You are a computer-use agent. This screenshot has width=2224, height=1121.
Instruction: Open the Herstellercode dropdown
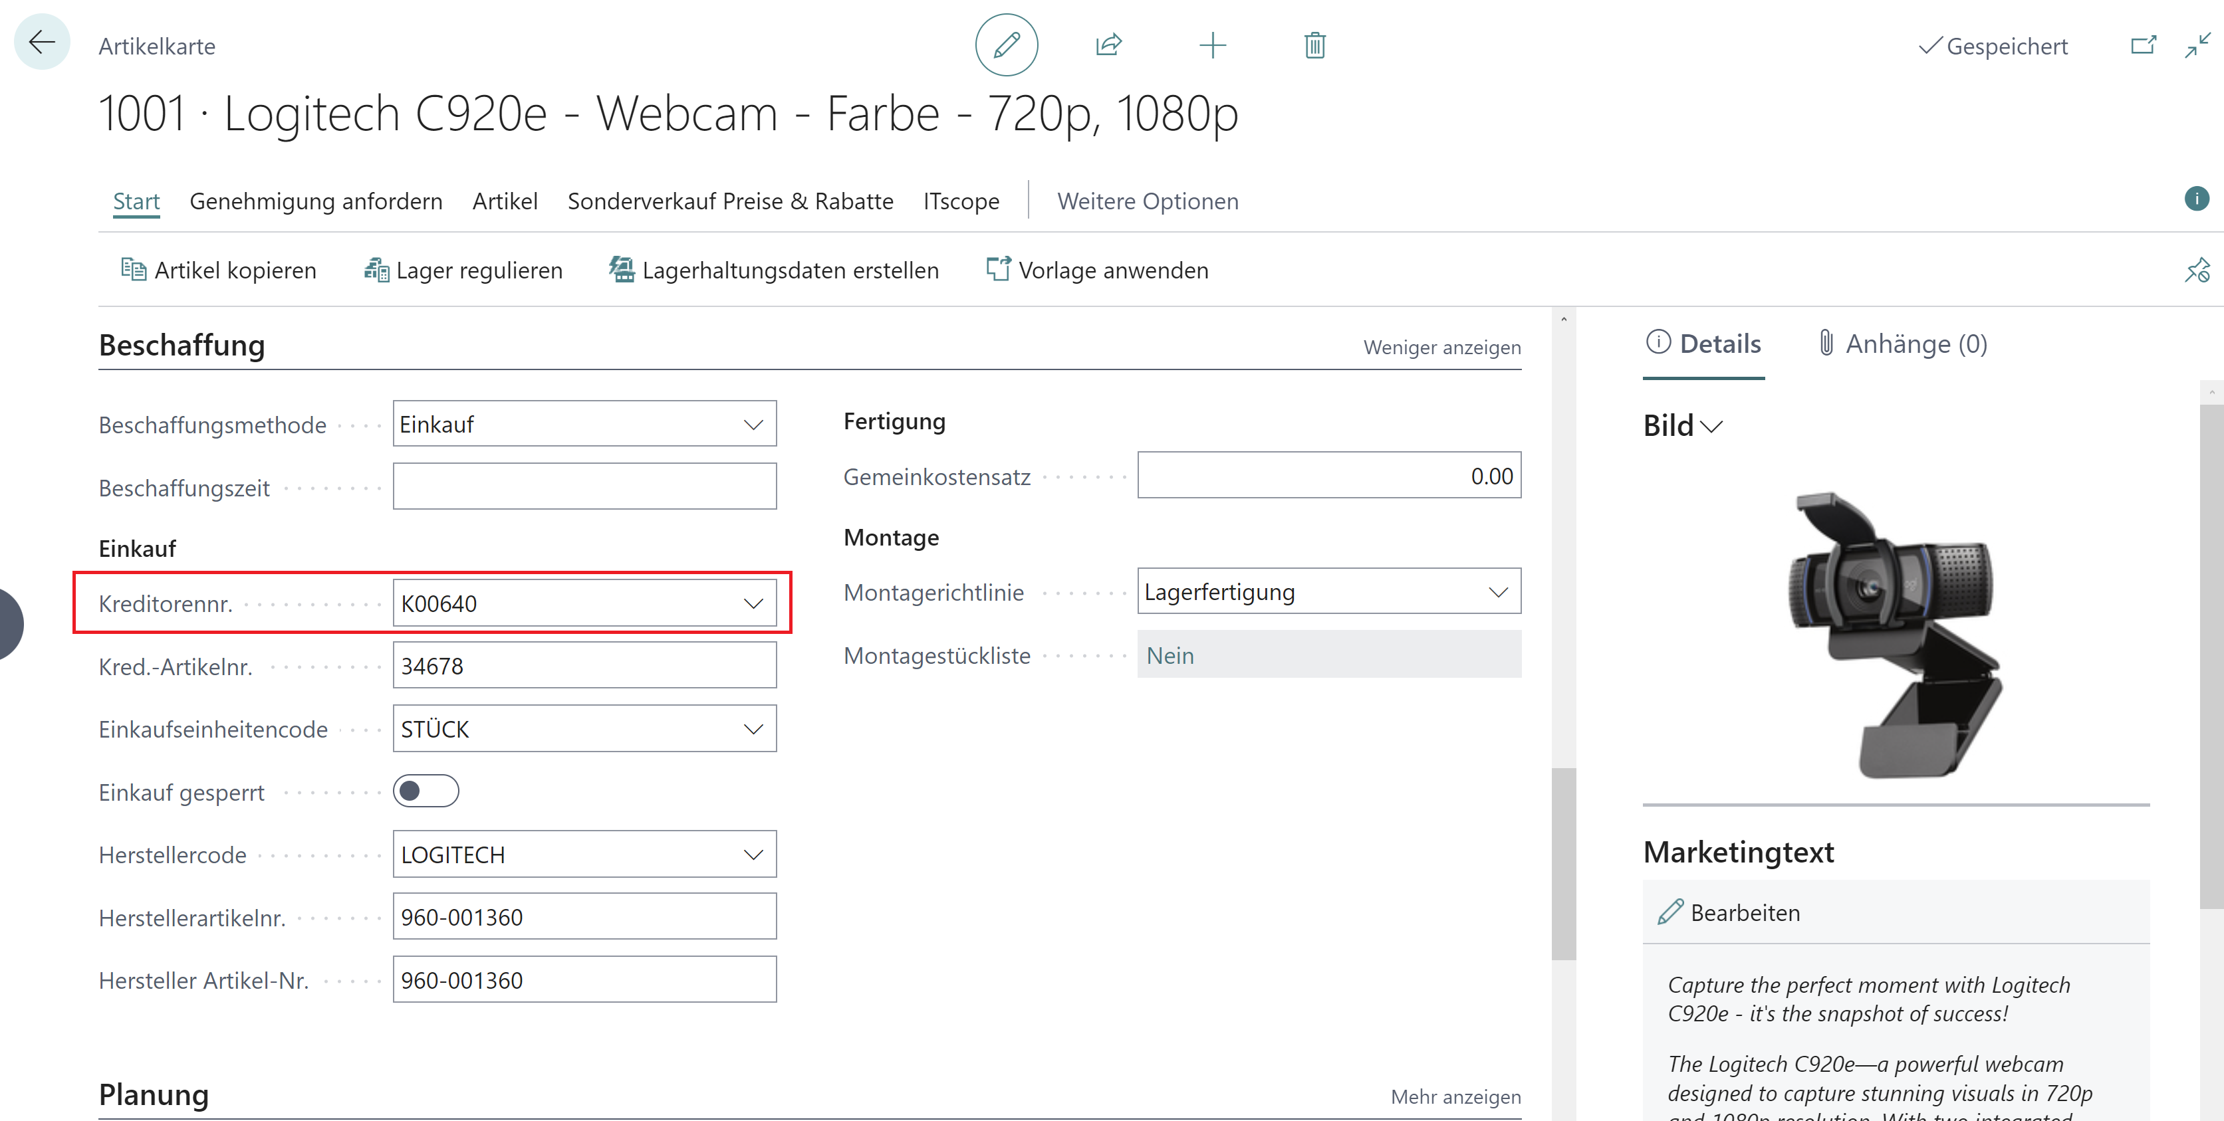pyautogui.click(x=753, y=855)
